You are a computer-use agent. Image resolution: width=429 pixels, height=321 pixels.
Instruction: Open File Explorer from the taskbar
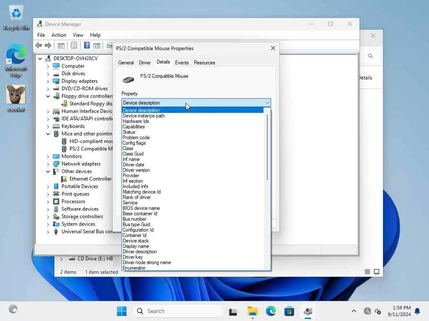pyautogui.click(x=252, y=311)
